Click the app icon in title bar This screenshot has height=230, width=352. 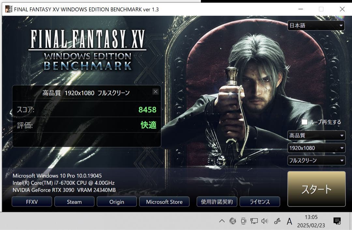[x=9, y=9]
